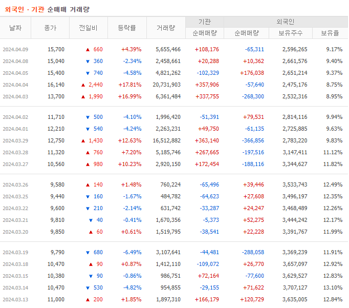Click the volume value 16,512,882

tap(167, 140)
